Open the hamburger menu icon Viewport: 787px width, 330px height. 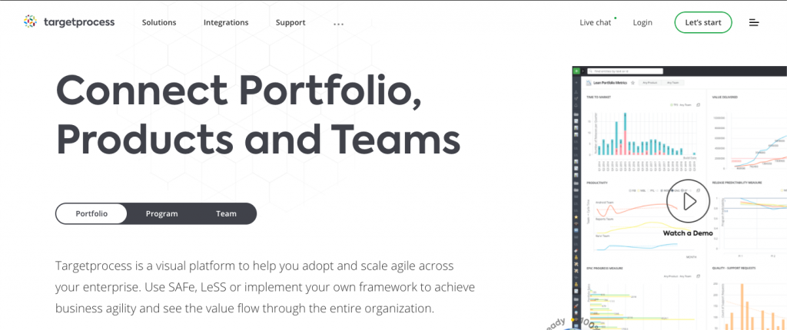tap(754, 22)
